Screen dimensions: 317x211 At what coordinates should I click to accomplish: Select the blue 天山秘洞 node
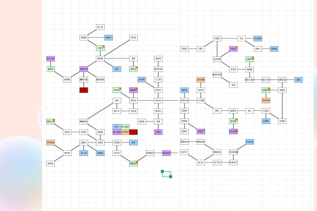258,38
